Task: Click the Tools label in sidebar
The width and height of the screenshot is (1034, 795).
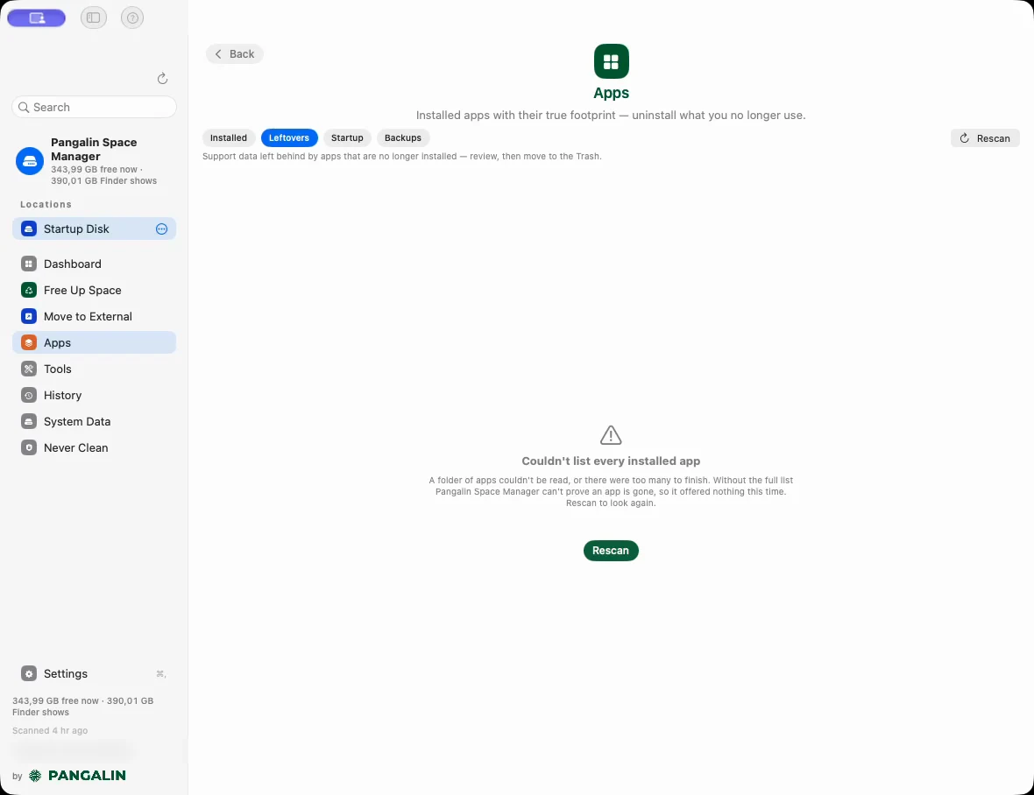Action: coord(57,369)
